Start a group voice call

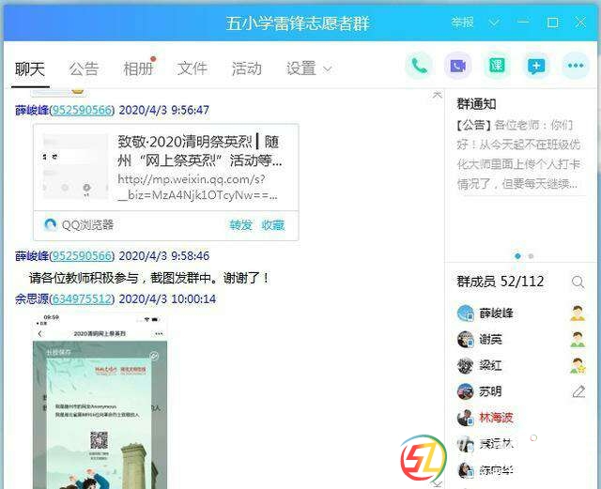pos(419,66)
